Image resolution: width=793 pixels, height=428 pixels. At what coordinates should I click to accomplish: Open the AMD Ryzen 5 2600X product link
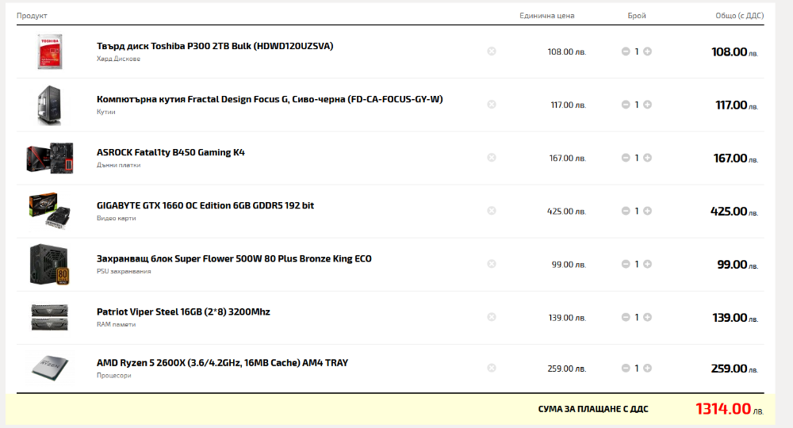click(x=223, y=363)
